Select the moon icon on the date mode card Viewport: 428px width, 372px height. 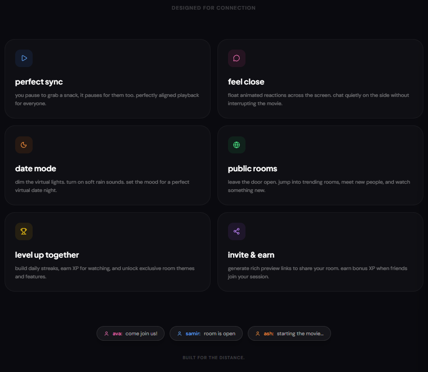pyautogui.click(x=24, y=145)
